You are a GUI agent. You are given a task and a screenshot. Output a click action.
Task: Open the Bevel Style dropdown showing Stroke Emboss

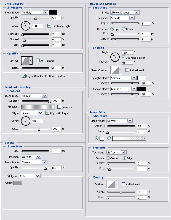pyautogui.click(x=125, y=12)
